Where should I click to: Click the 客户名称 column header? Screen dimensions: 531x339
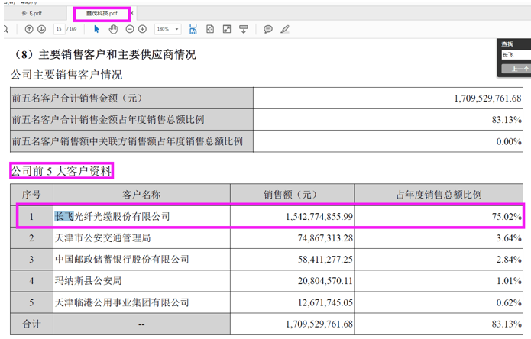(x=141, y=195)
